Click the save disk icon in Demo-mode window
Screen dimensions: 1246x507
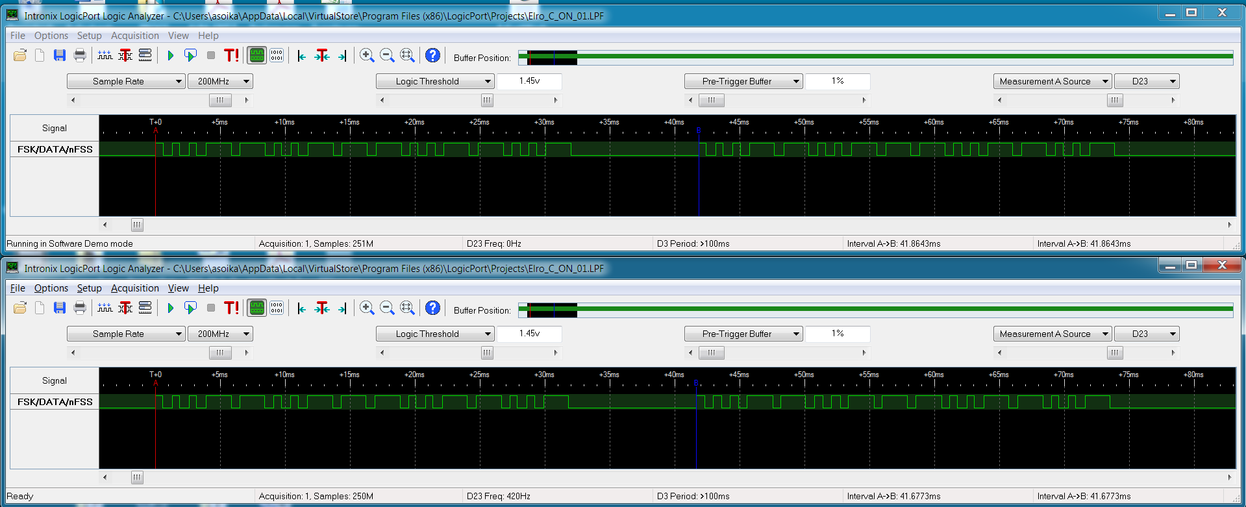click(x=60, y=55)
